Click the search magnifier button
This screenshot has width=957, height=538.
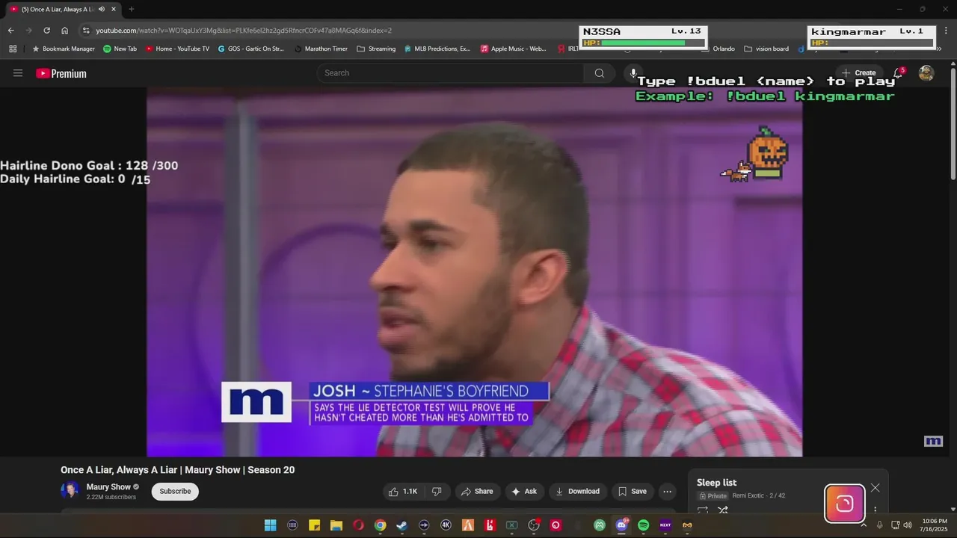[x=599, y=73]
